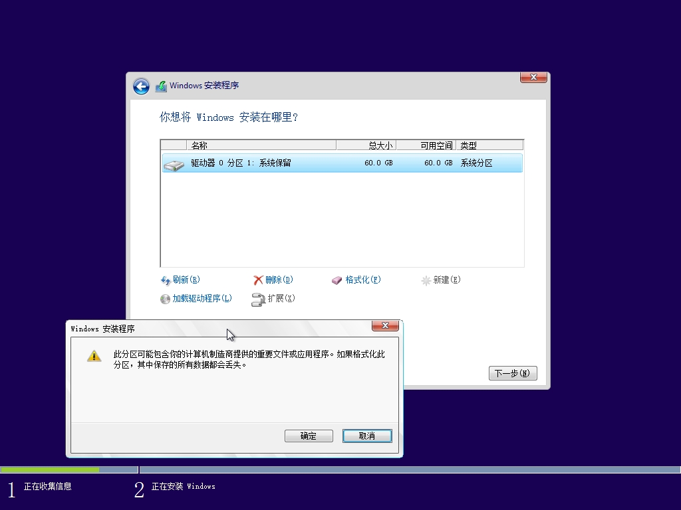Click the disabled 新建(E) link
Image resolution: width=681 pixels, height=510 pixels.
(x=447, y=280)
